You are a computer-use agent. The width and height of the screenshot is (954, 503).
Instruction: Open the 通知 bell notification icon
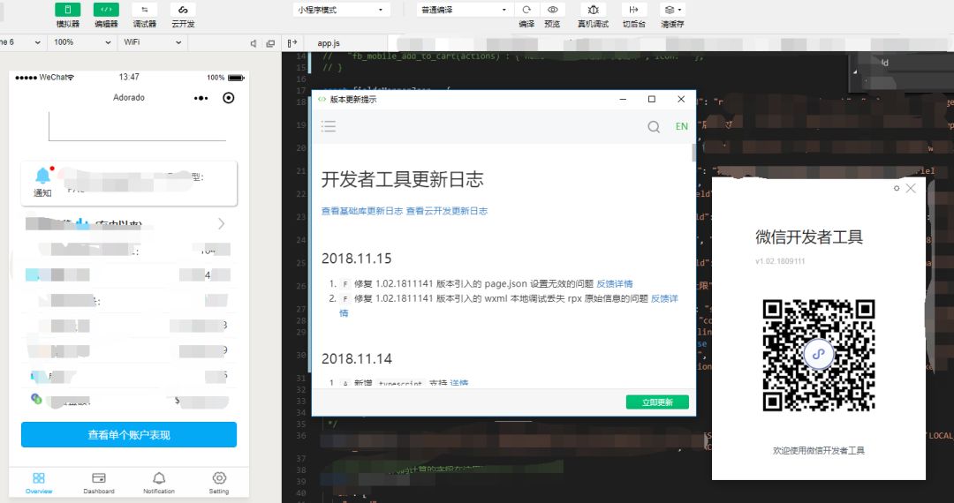(42, 176)
